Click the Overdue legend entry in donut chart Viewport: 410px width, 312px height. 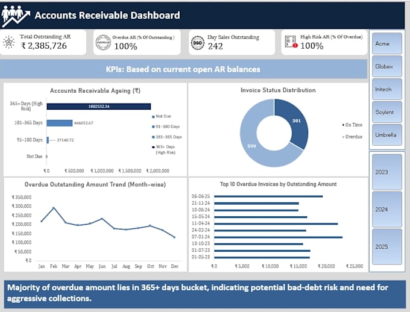(352, 137)
